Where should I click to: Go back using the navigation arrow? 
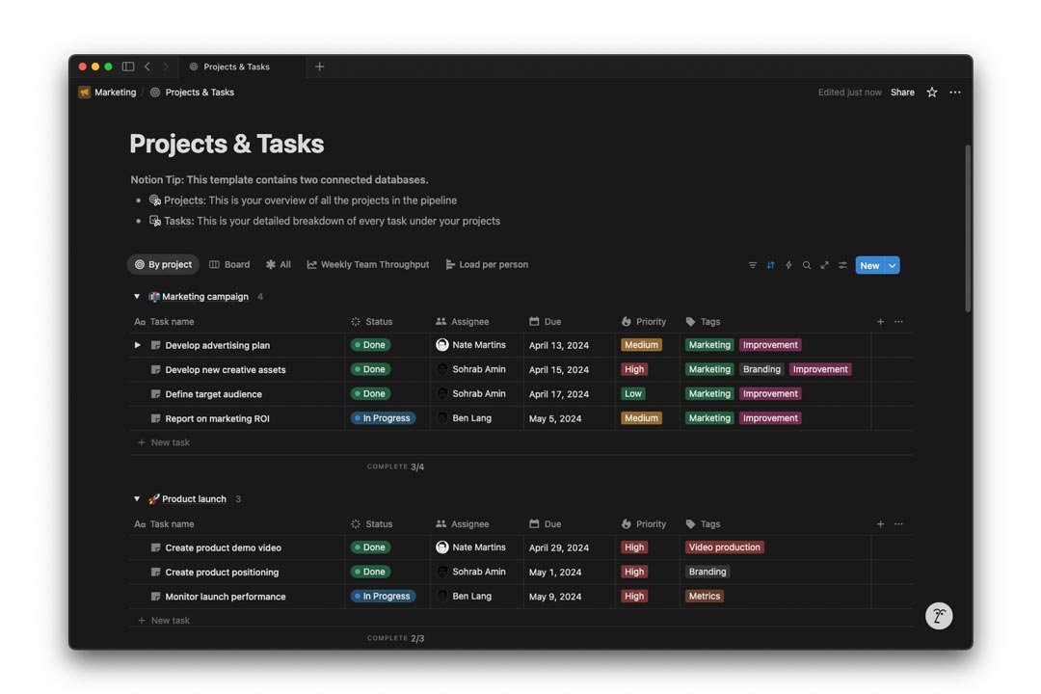click(x=147, y=67)
